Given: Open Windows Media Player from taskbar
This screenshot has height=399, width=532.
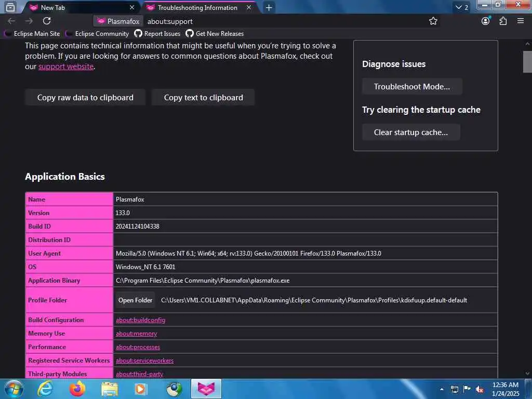Looking at the screenshot, I should [141, 389].
